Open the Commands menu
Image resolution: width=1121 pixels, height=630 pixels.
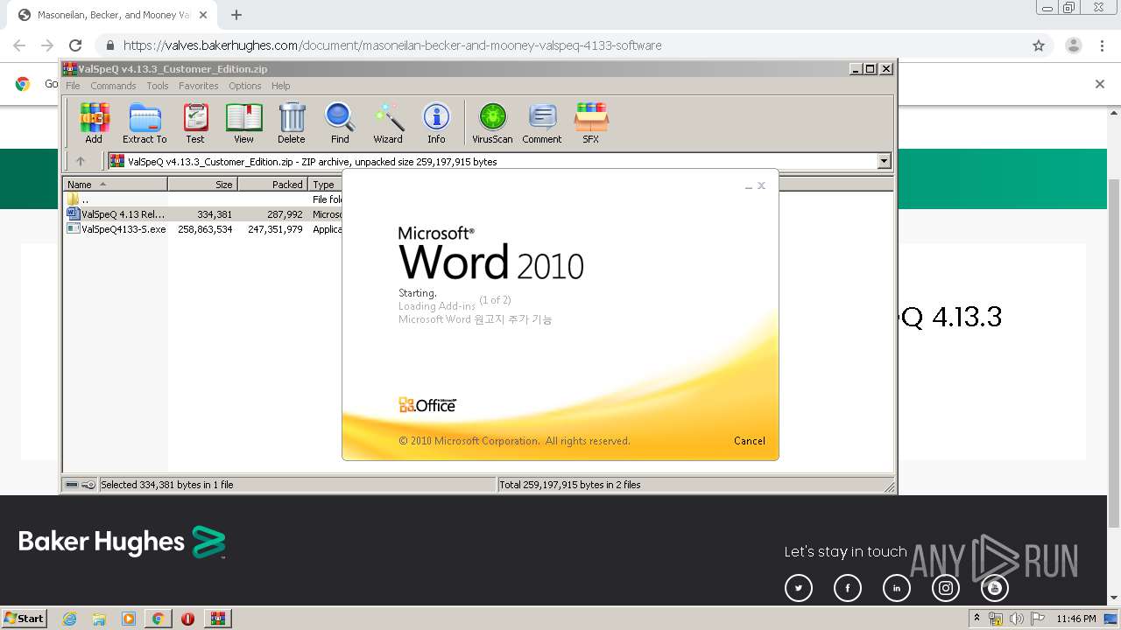click(x=113, y=86)
